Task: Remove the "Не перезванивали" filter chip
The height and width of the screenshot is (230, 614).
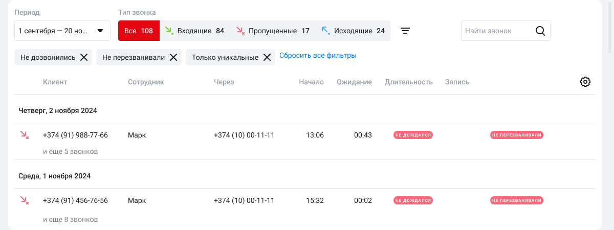Action: pyautogui.click(x=173, y=57)
